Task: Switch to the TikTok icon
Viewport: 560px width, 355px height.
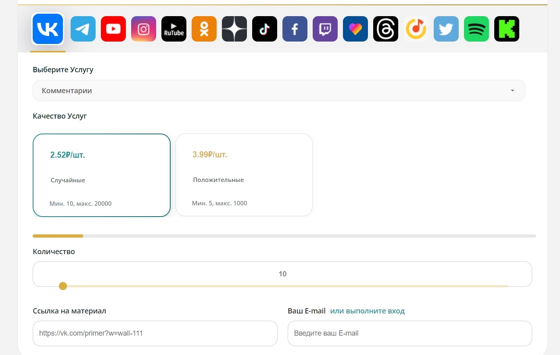Action: pos(265,29)
